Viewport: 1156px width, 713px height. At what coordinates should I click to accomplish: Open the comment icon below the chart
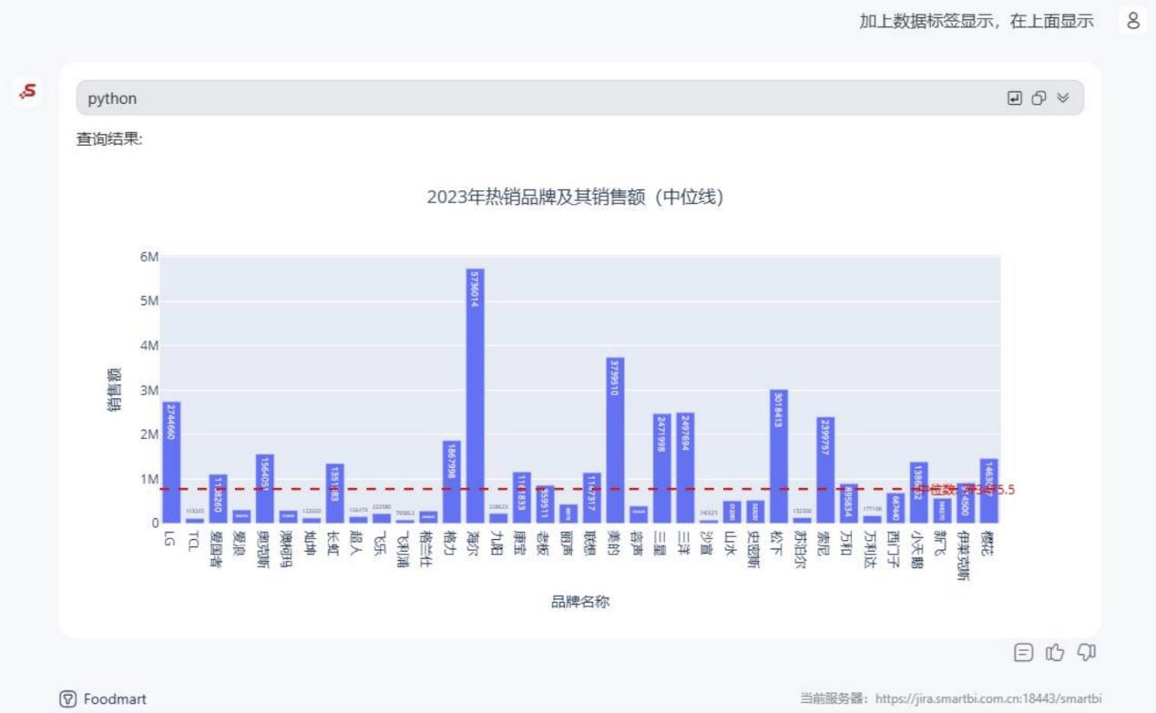pos(1024,652)
